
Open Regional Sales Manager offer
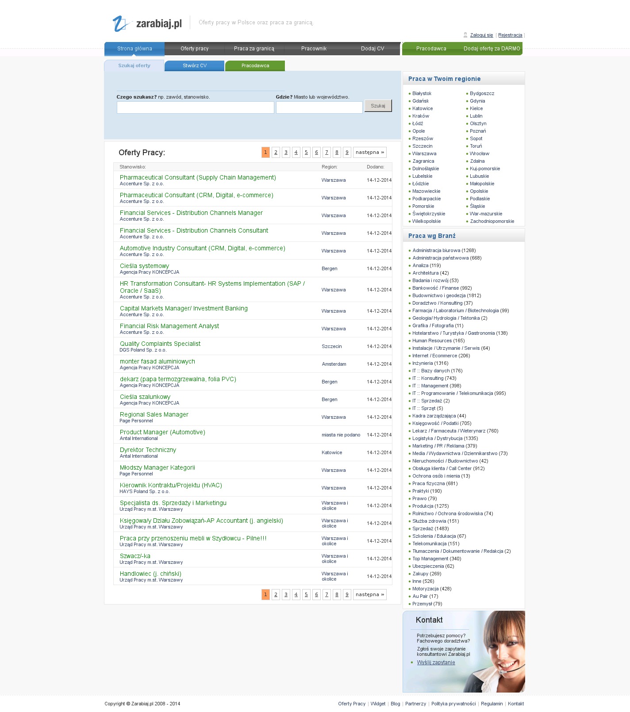pyautogui.click(x=154, y=414)
